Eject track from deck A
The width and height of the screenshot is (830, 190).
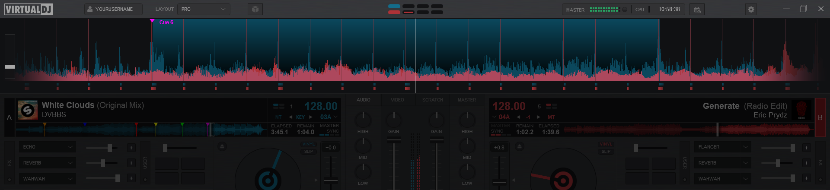[x=222, y=147]
